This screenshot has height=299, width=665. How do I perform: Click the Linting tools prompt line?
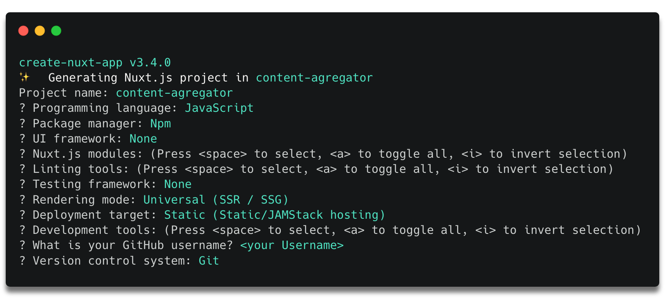point(316,169)
